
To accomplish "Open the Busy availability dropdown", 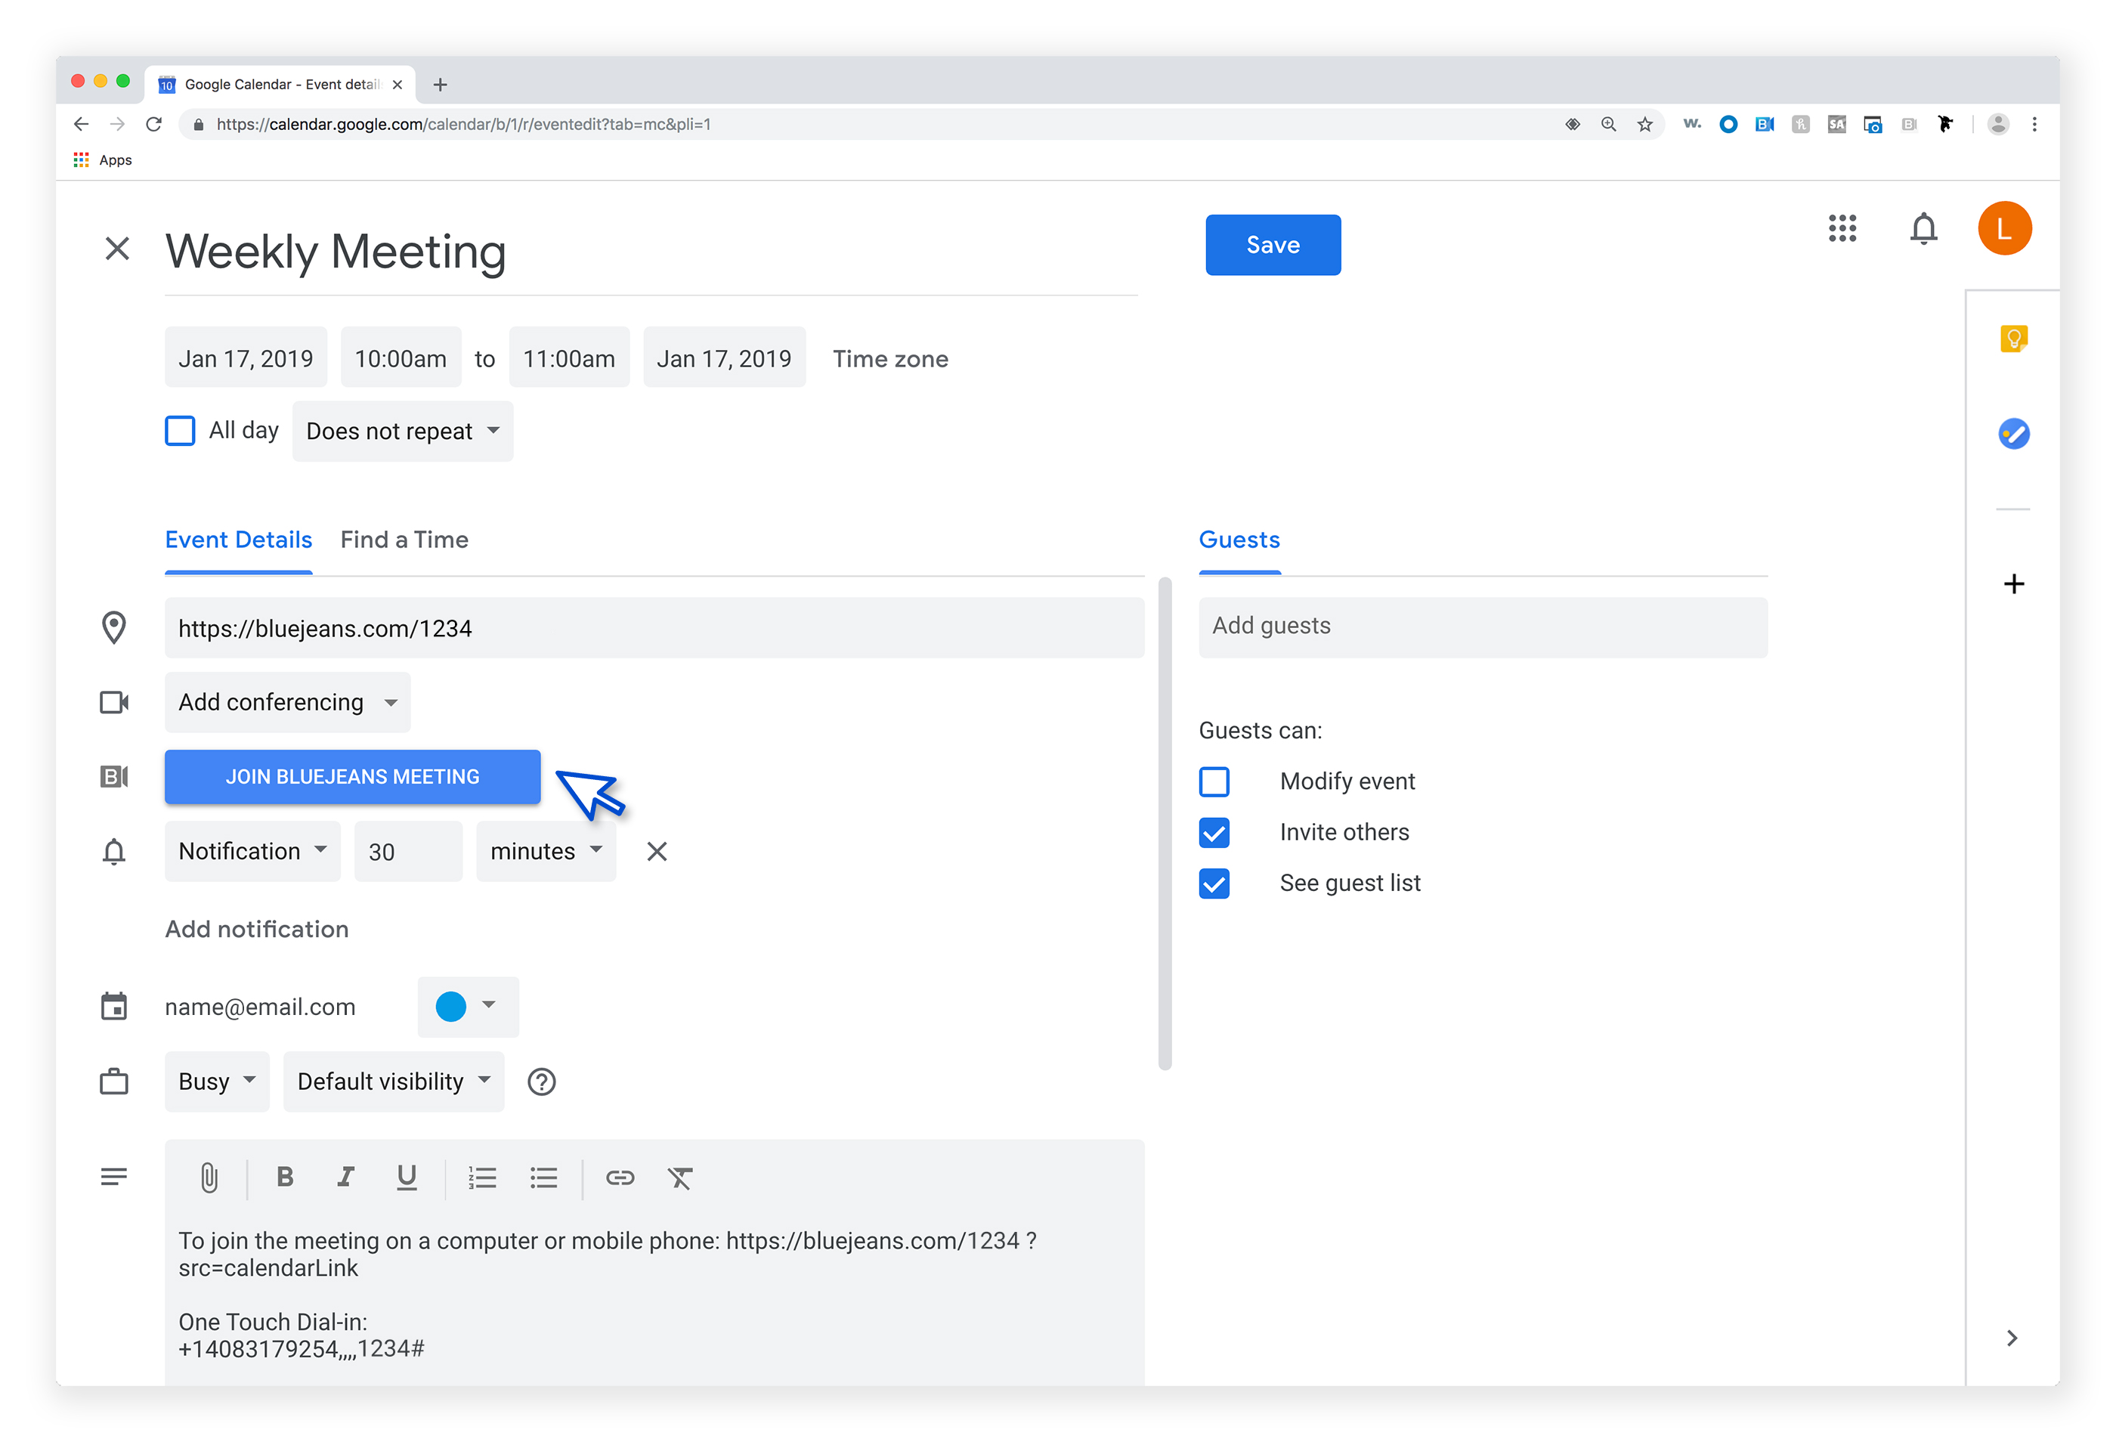I will pyautogui.click(x=217, y=1081).
